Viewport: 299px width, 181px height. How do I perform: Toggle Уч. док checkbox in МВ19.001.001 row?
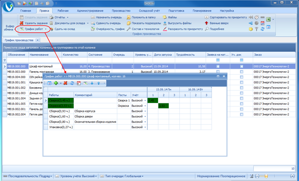coord(242,83)
